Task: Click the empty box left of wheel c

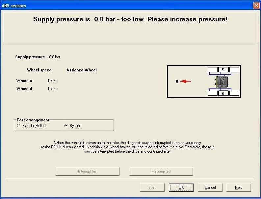Action: coord(213,69)
